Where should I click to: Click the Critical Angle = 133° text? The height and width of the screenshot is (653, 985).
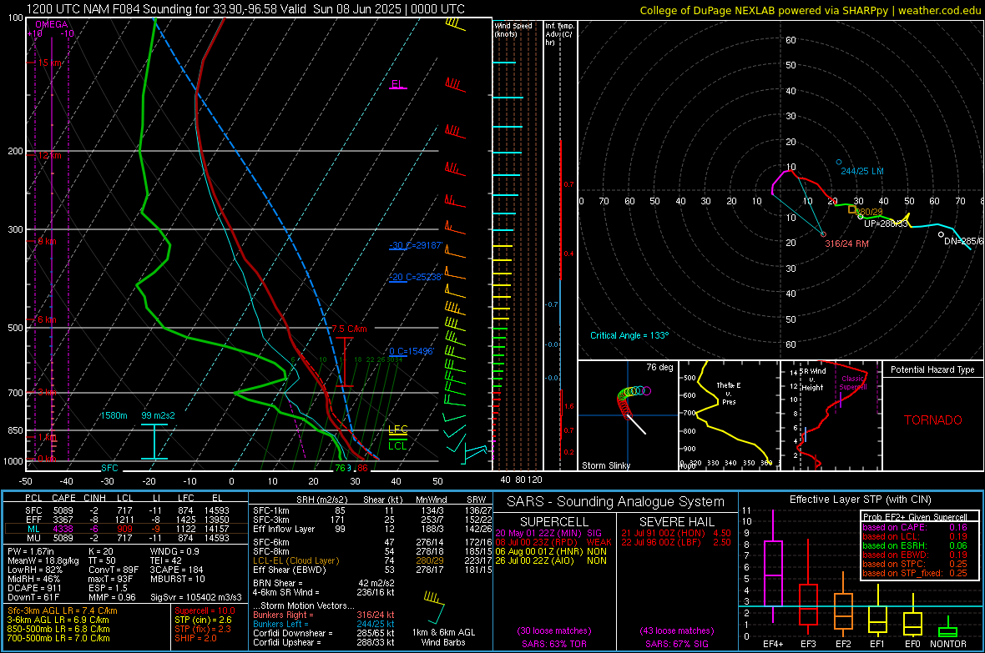click(x=629, y=335)
